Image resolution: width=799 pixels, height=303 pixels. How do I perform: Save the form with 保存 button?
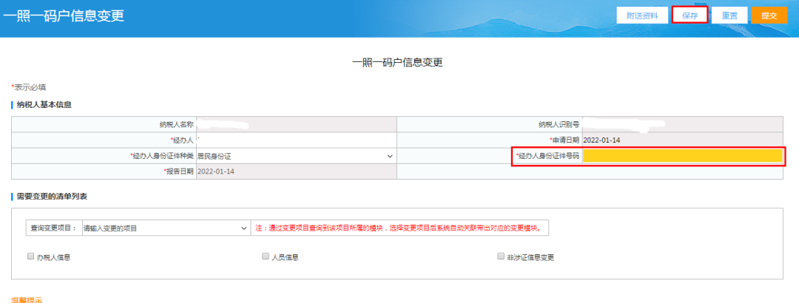click(690, 16)
